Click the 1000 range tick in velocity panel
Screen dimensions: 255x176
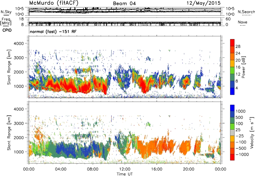tap(18, 152)
